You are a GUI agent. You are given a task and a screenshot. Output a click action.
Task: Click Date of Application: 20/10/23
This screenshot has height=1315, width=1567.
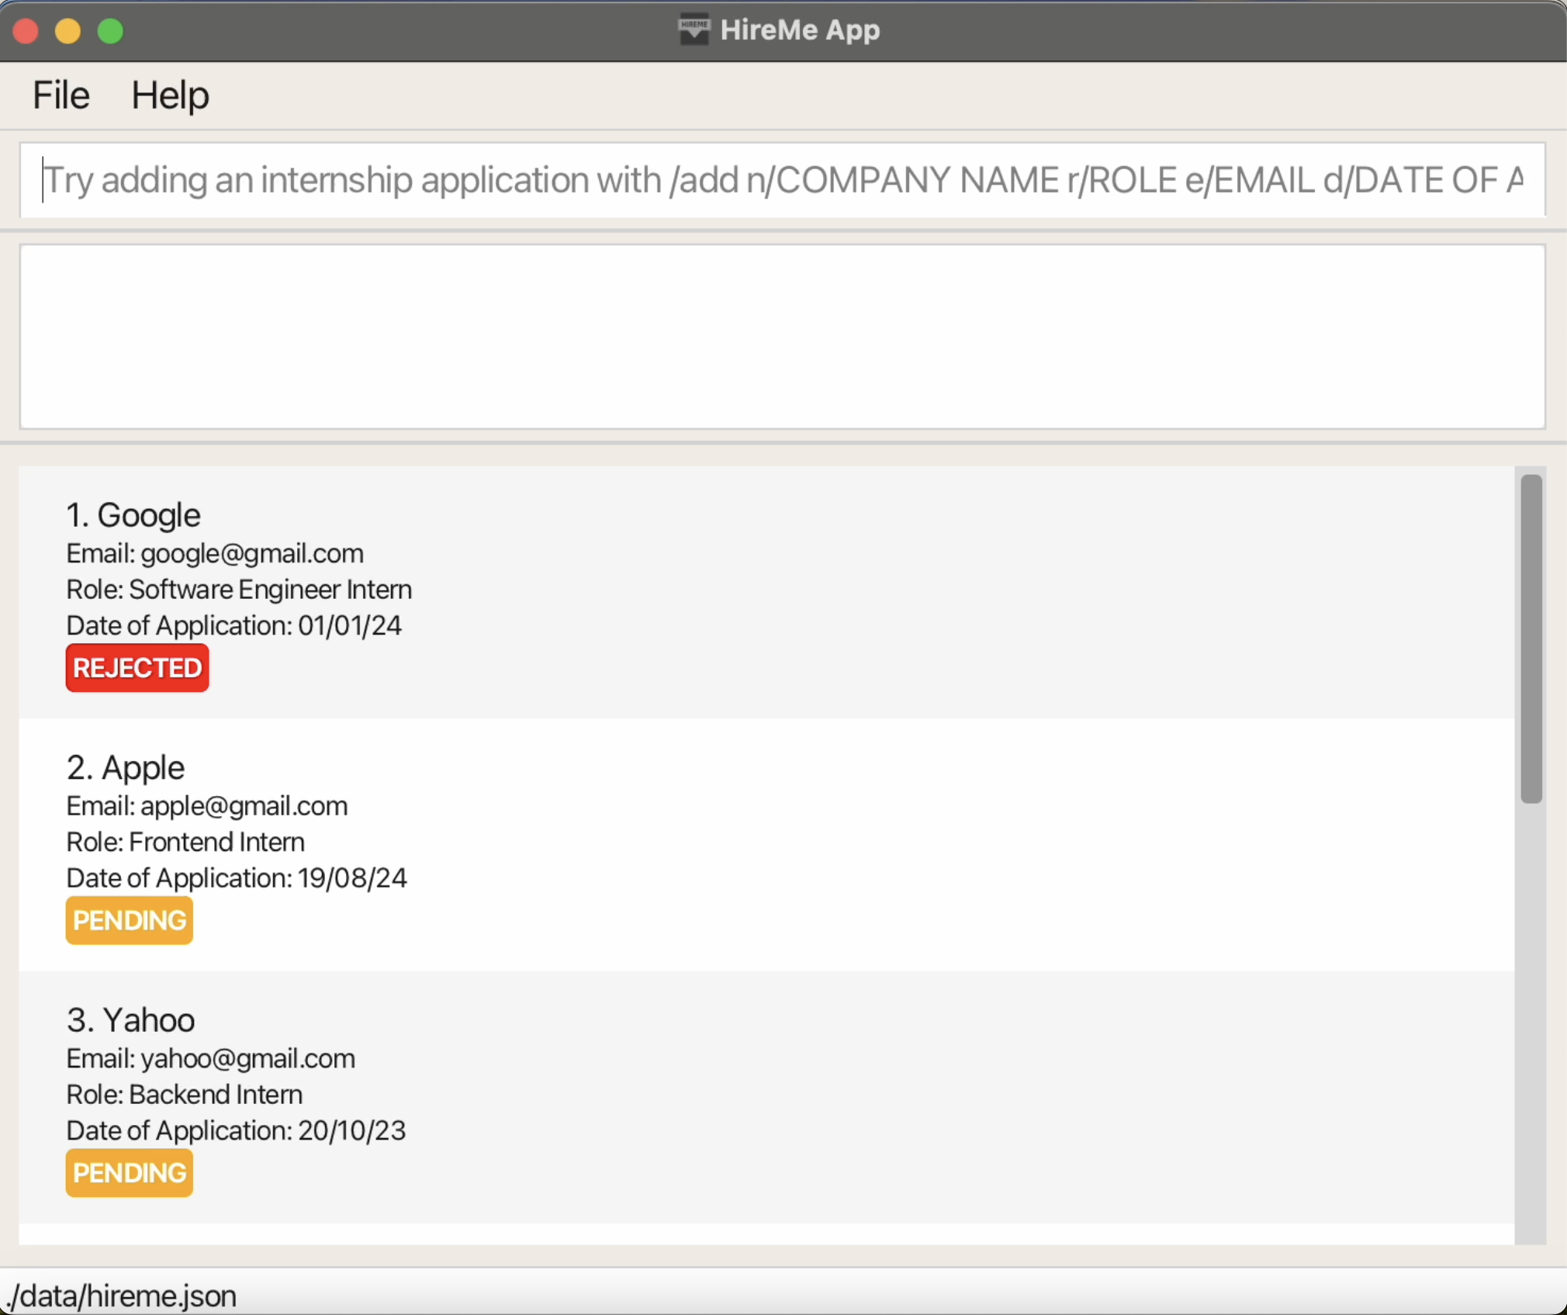[236, 1130]
